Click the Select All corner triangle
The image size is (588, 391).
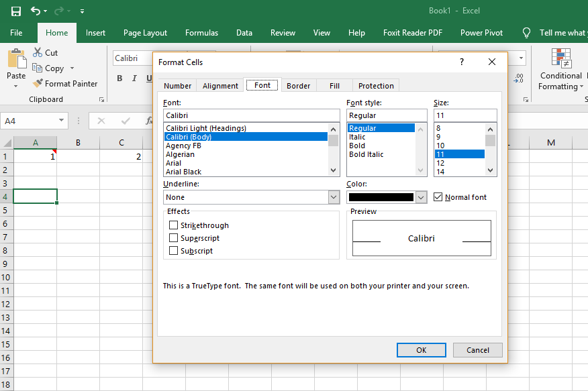pos(7,143)
